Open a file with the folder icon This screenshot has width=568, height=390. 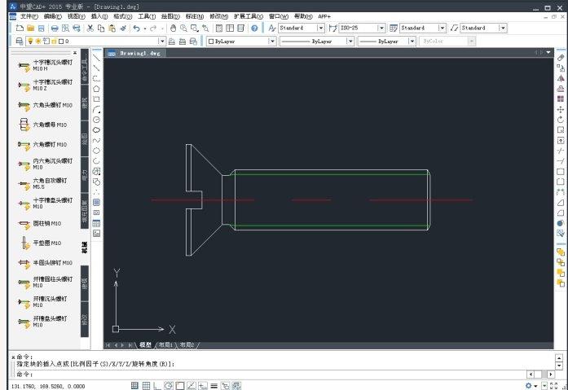coord(30,28)
